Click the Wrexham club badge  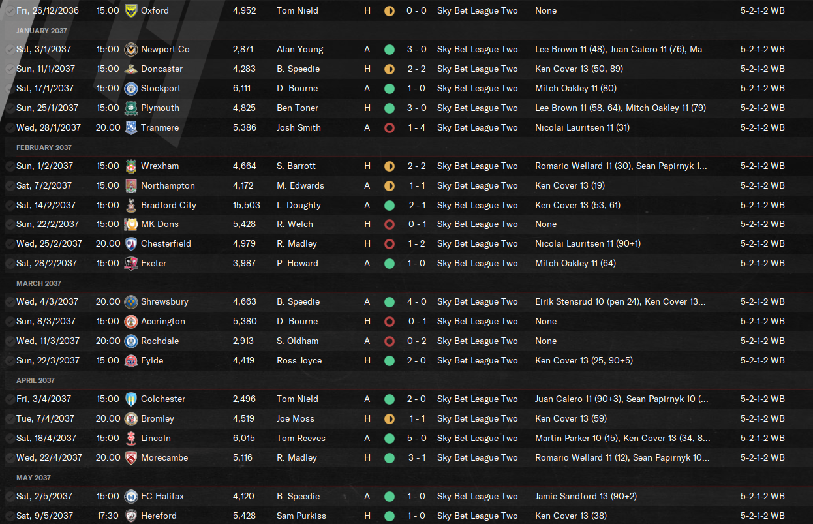click(131, 166)
